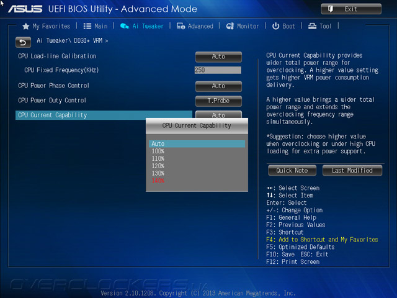Click the Advanced tab icon
The height and width of the screenshot is (298, 397).
181,26
